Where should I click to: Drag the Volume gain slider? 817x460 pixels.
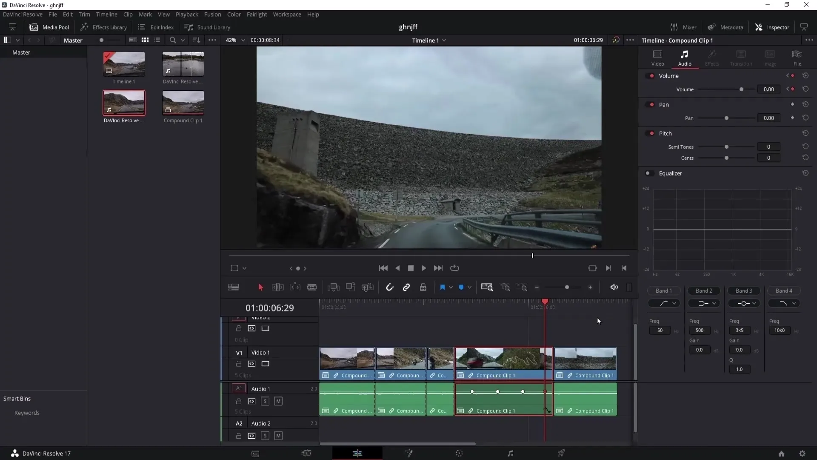pyautogui.click(x=741, y=89)
